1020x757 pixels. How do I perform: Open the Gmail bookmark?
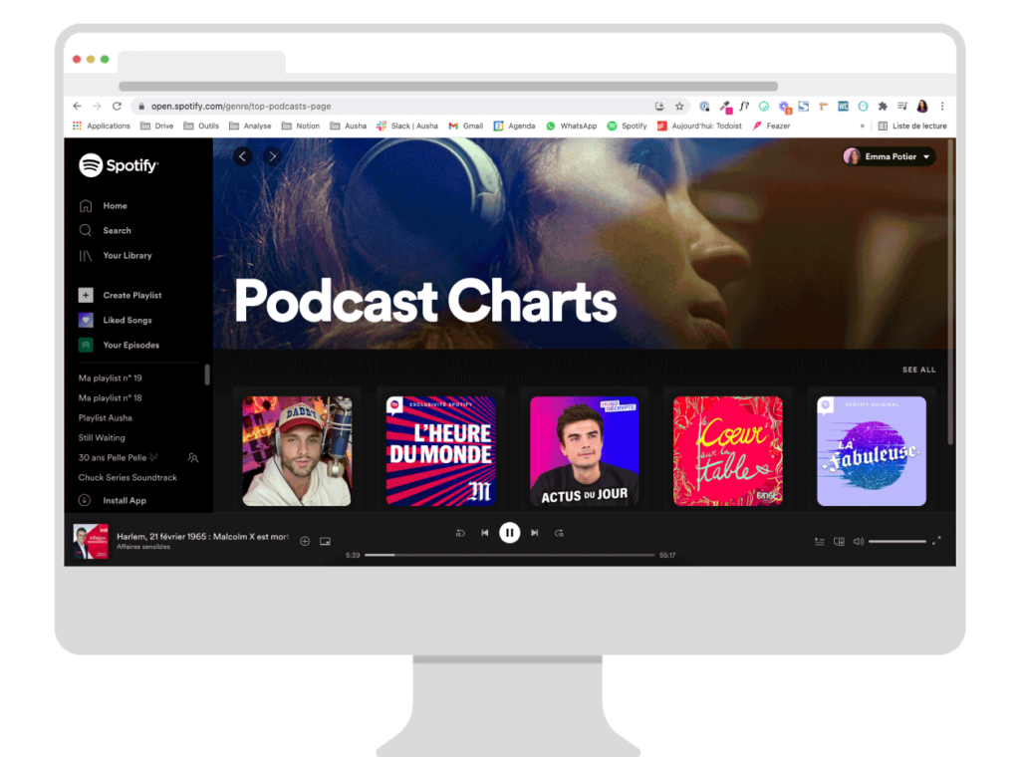(466, 126)
